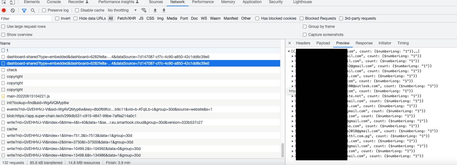Open network conditions wifi icon
This screenshot has height=165, width=457.
(x=144, y=10)
